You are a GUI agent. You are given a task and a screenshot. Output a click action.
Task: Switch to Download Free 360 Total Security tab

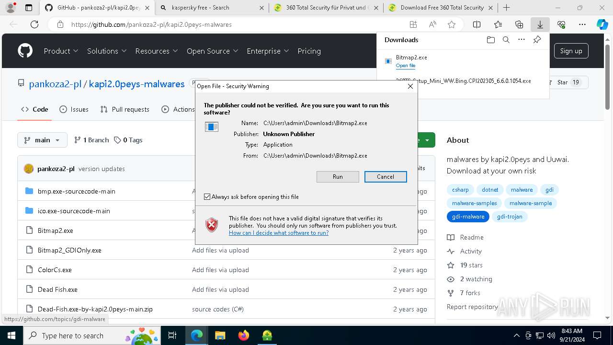coord(440,8)
